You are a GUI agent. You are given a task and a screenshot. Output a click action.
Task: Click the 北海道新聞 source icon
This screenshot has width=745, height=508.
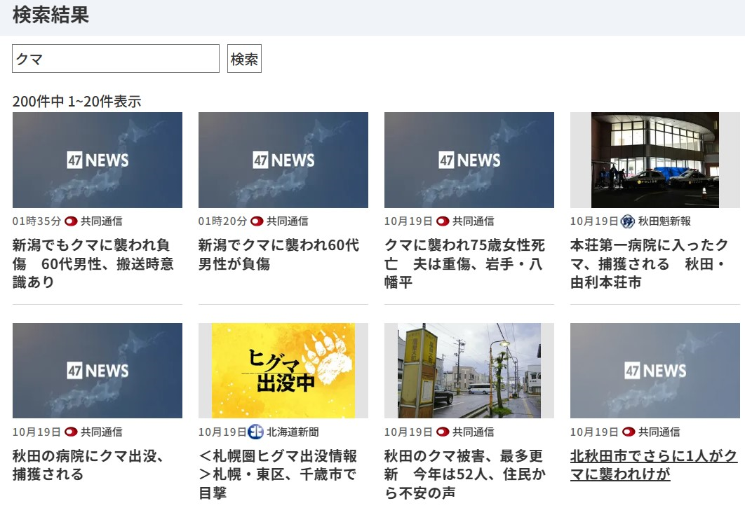coord(255,432)
